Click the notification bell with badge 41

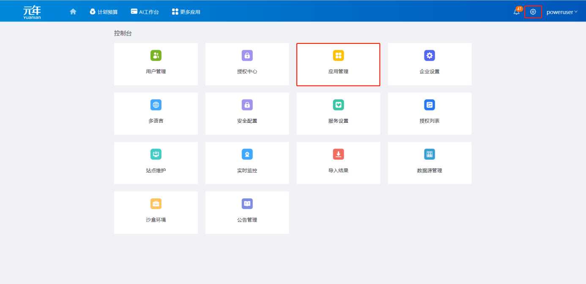[x=517, y=12]
